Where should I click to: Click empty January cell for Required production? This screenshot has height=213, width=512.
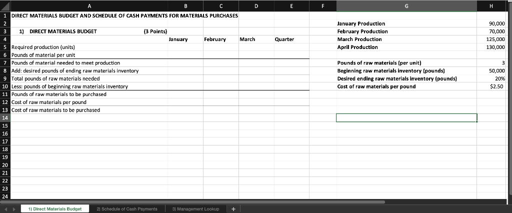(185, 47)
